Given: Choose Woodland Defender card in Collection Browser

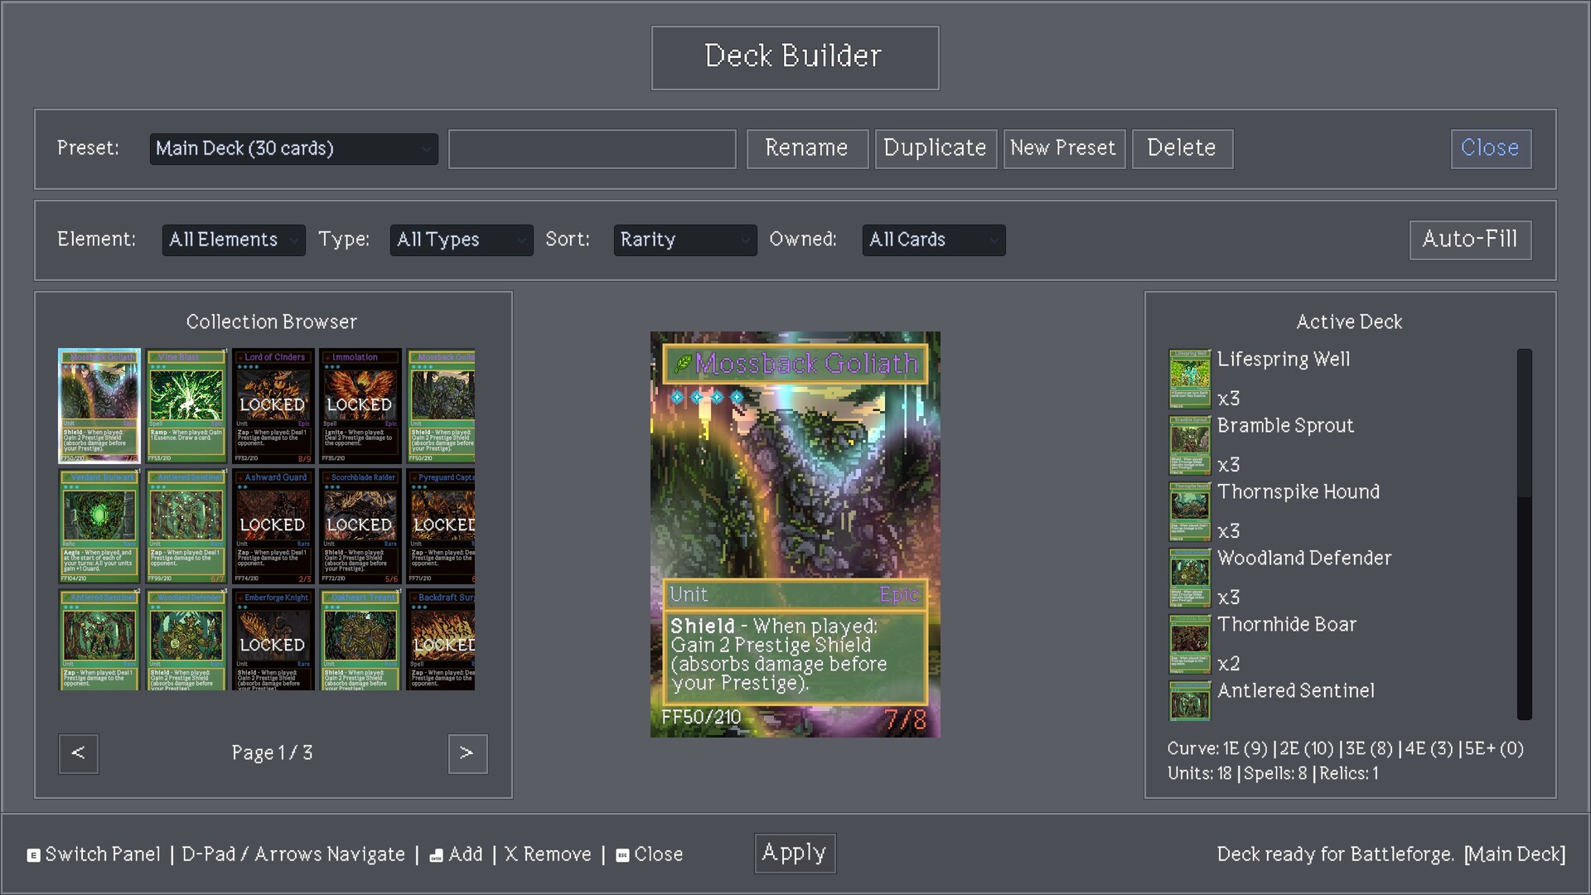Looking at the screenshot, I should [186, 640].
